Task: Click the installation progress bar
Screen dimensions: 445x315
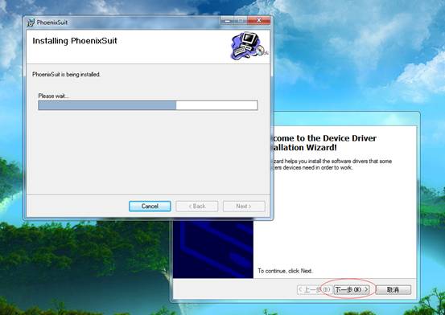Action: tap(148, 105)
